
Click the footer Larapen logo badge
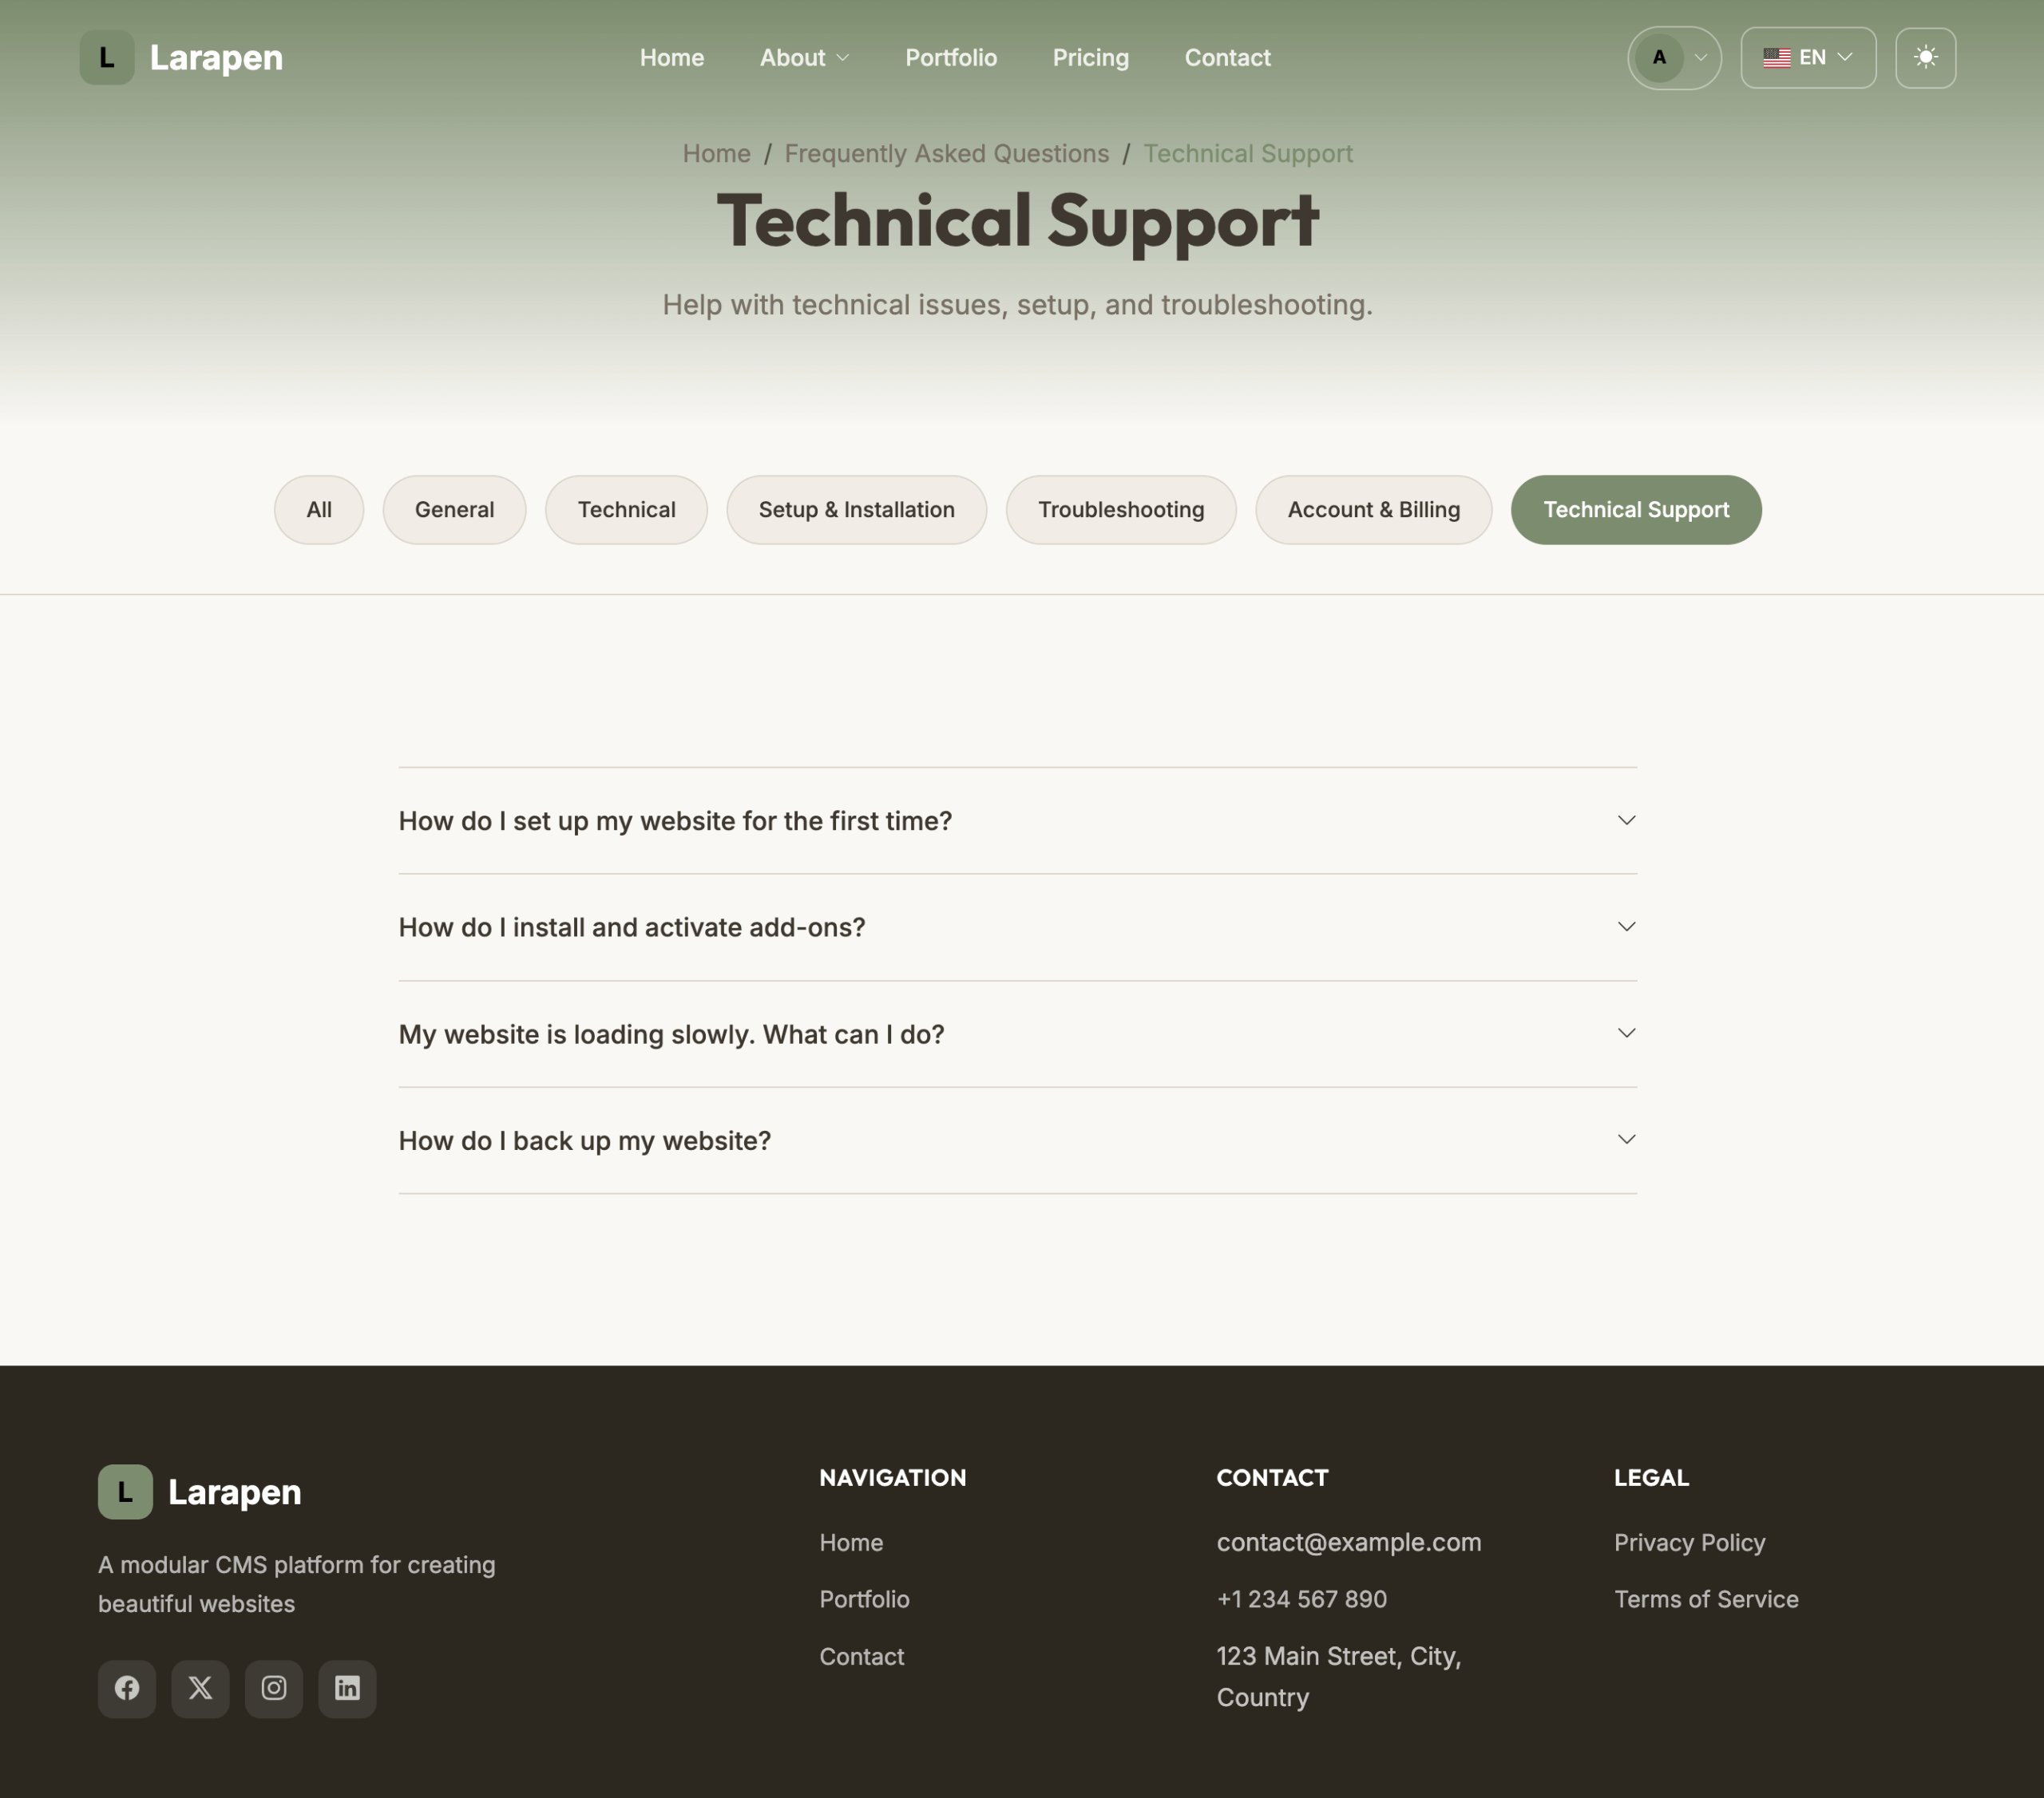(125, 1492)
